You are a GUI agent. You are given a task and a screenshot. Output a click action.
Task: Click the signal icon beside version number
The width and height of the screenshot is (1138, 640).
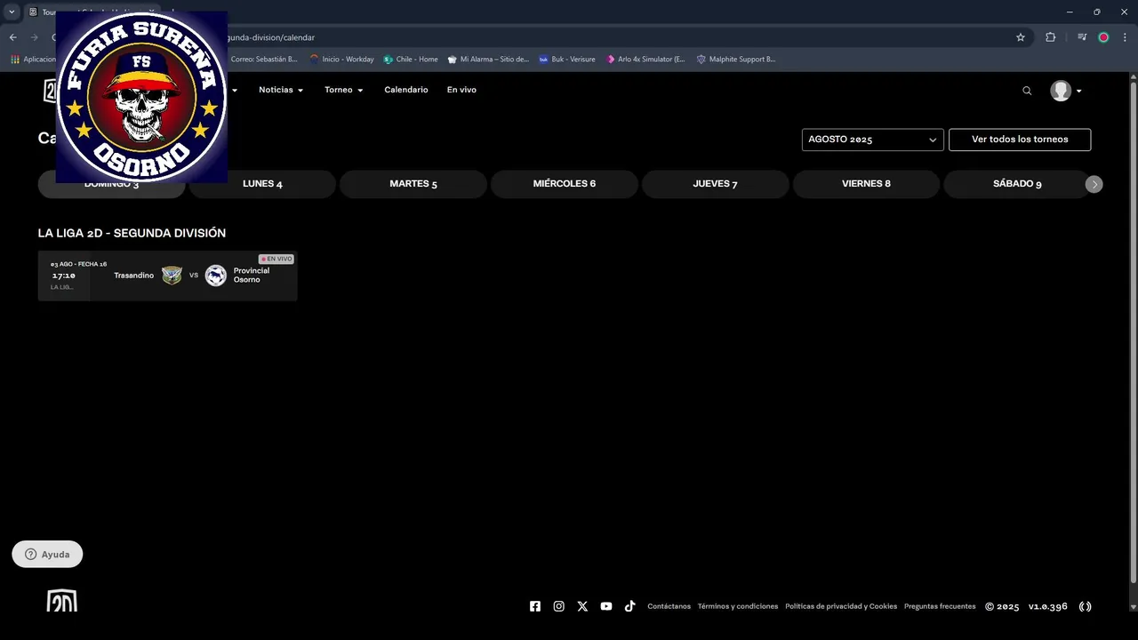tap(1086, 606)
